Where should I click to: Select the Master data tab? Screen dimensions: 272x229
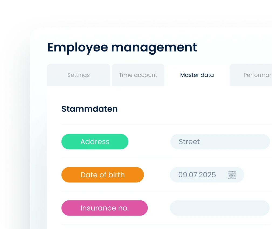[197, 75]
